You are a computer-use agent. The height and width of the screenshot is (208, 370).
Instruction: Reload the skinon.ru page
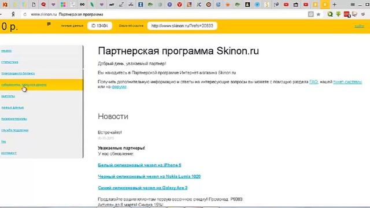pyautogui.click(x=25, y=14)
